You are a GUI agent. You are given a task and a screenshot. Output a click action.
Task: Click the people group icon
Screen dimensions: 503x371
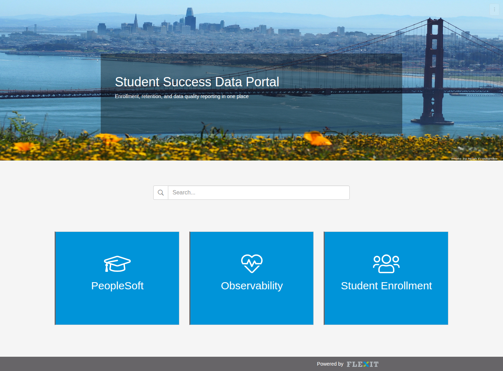[386, 264]
